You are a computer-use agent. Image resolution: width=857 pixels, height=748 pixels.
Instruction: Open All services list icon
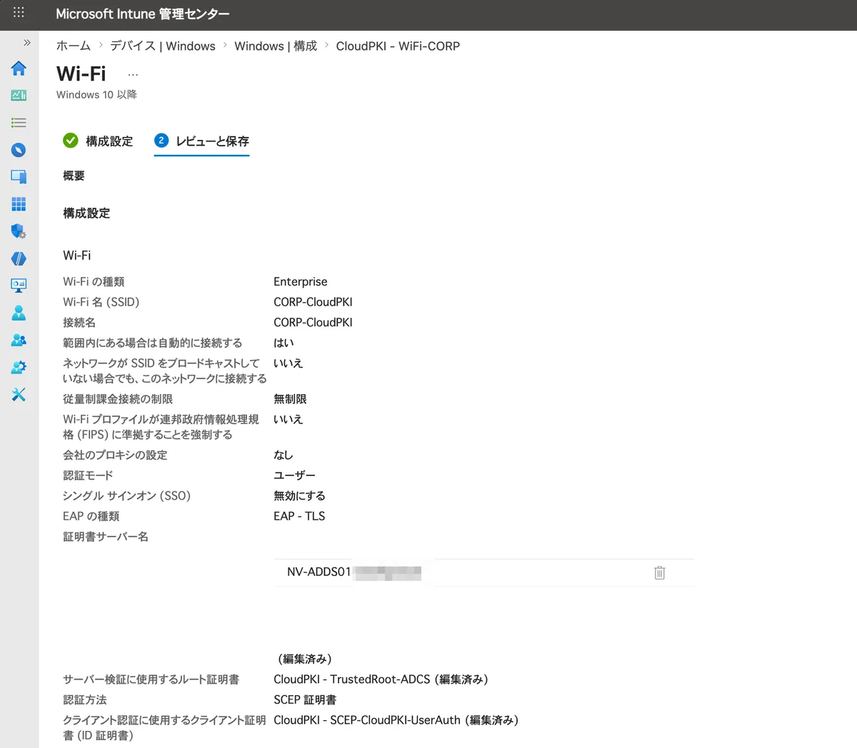[x=19, y=123]
